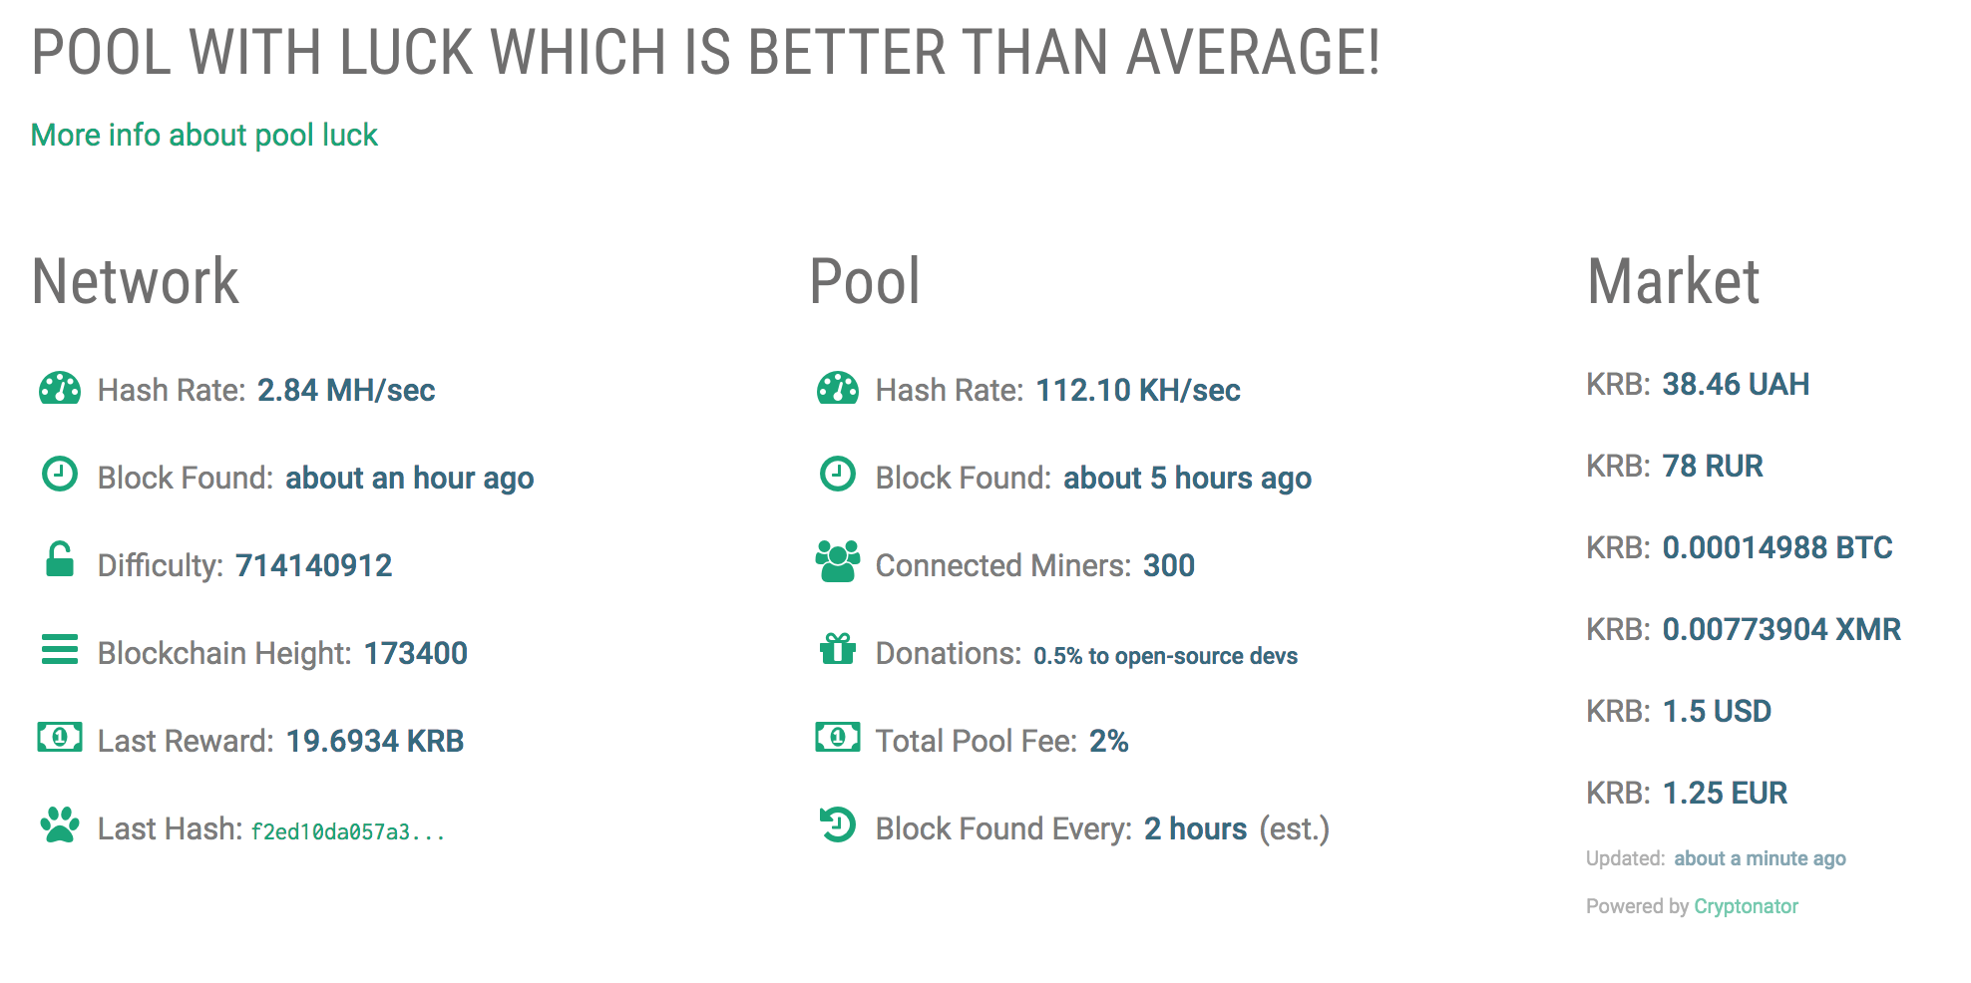Click the Market section heading
Screen dimensions: 1971x983
tap(1673, 281)
